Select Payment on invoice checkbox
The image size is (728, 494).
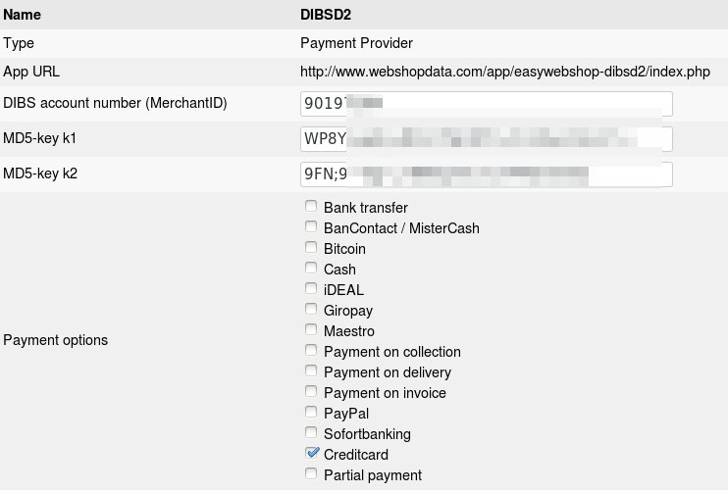click(x=311, y=392)
